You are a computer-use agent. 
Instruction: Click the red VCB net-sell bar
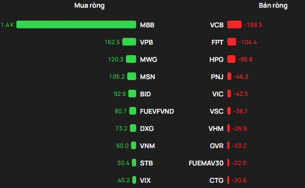click(x=234, y=24)
